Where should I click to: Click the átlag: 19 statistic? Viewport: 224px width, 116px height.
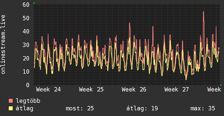[x=142, y=108]
